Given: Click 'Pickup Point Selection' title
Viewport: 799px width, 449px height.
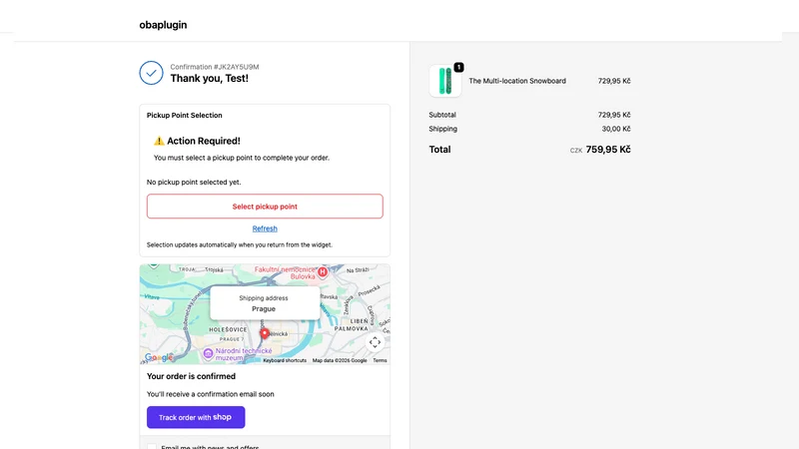Looking at the screenshot, I should click(x=185, y=116).
